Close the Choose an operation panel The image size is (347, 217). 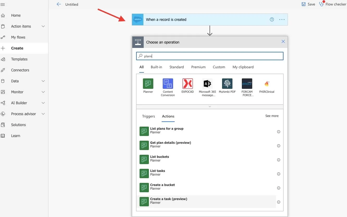[283, 42]
